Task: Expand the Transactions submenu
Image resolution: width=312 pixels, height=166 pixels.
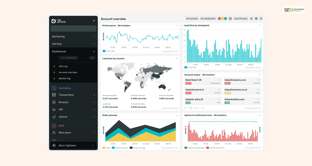Action: click(x=94, y=95)
